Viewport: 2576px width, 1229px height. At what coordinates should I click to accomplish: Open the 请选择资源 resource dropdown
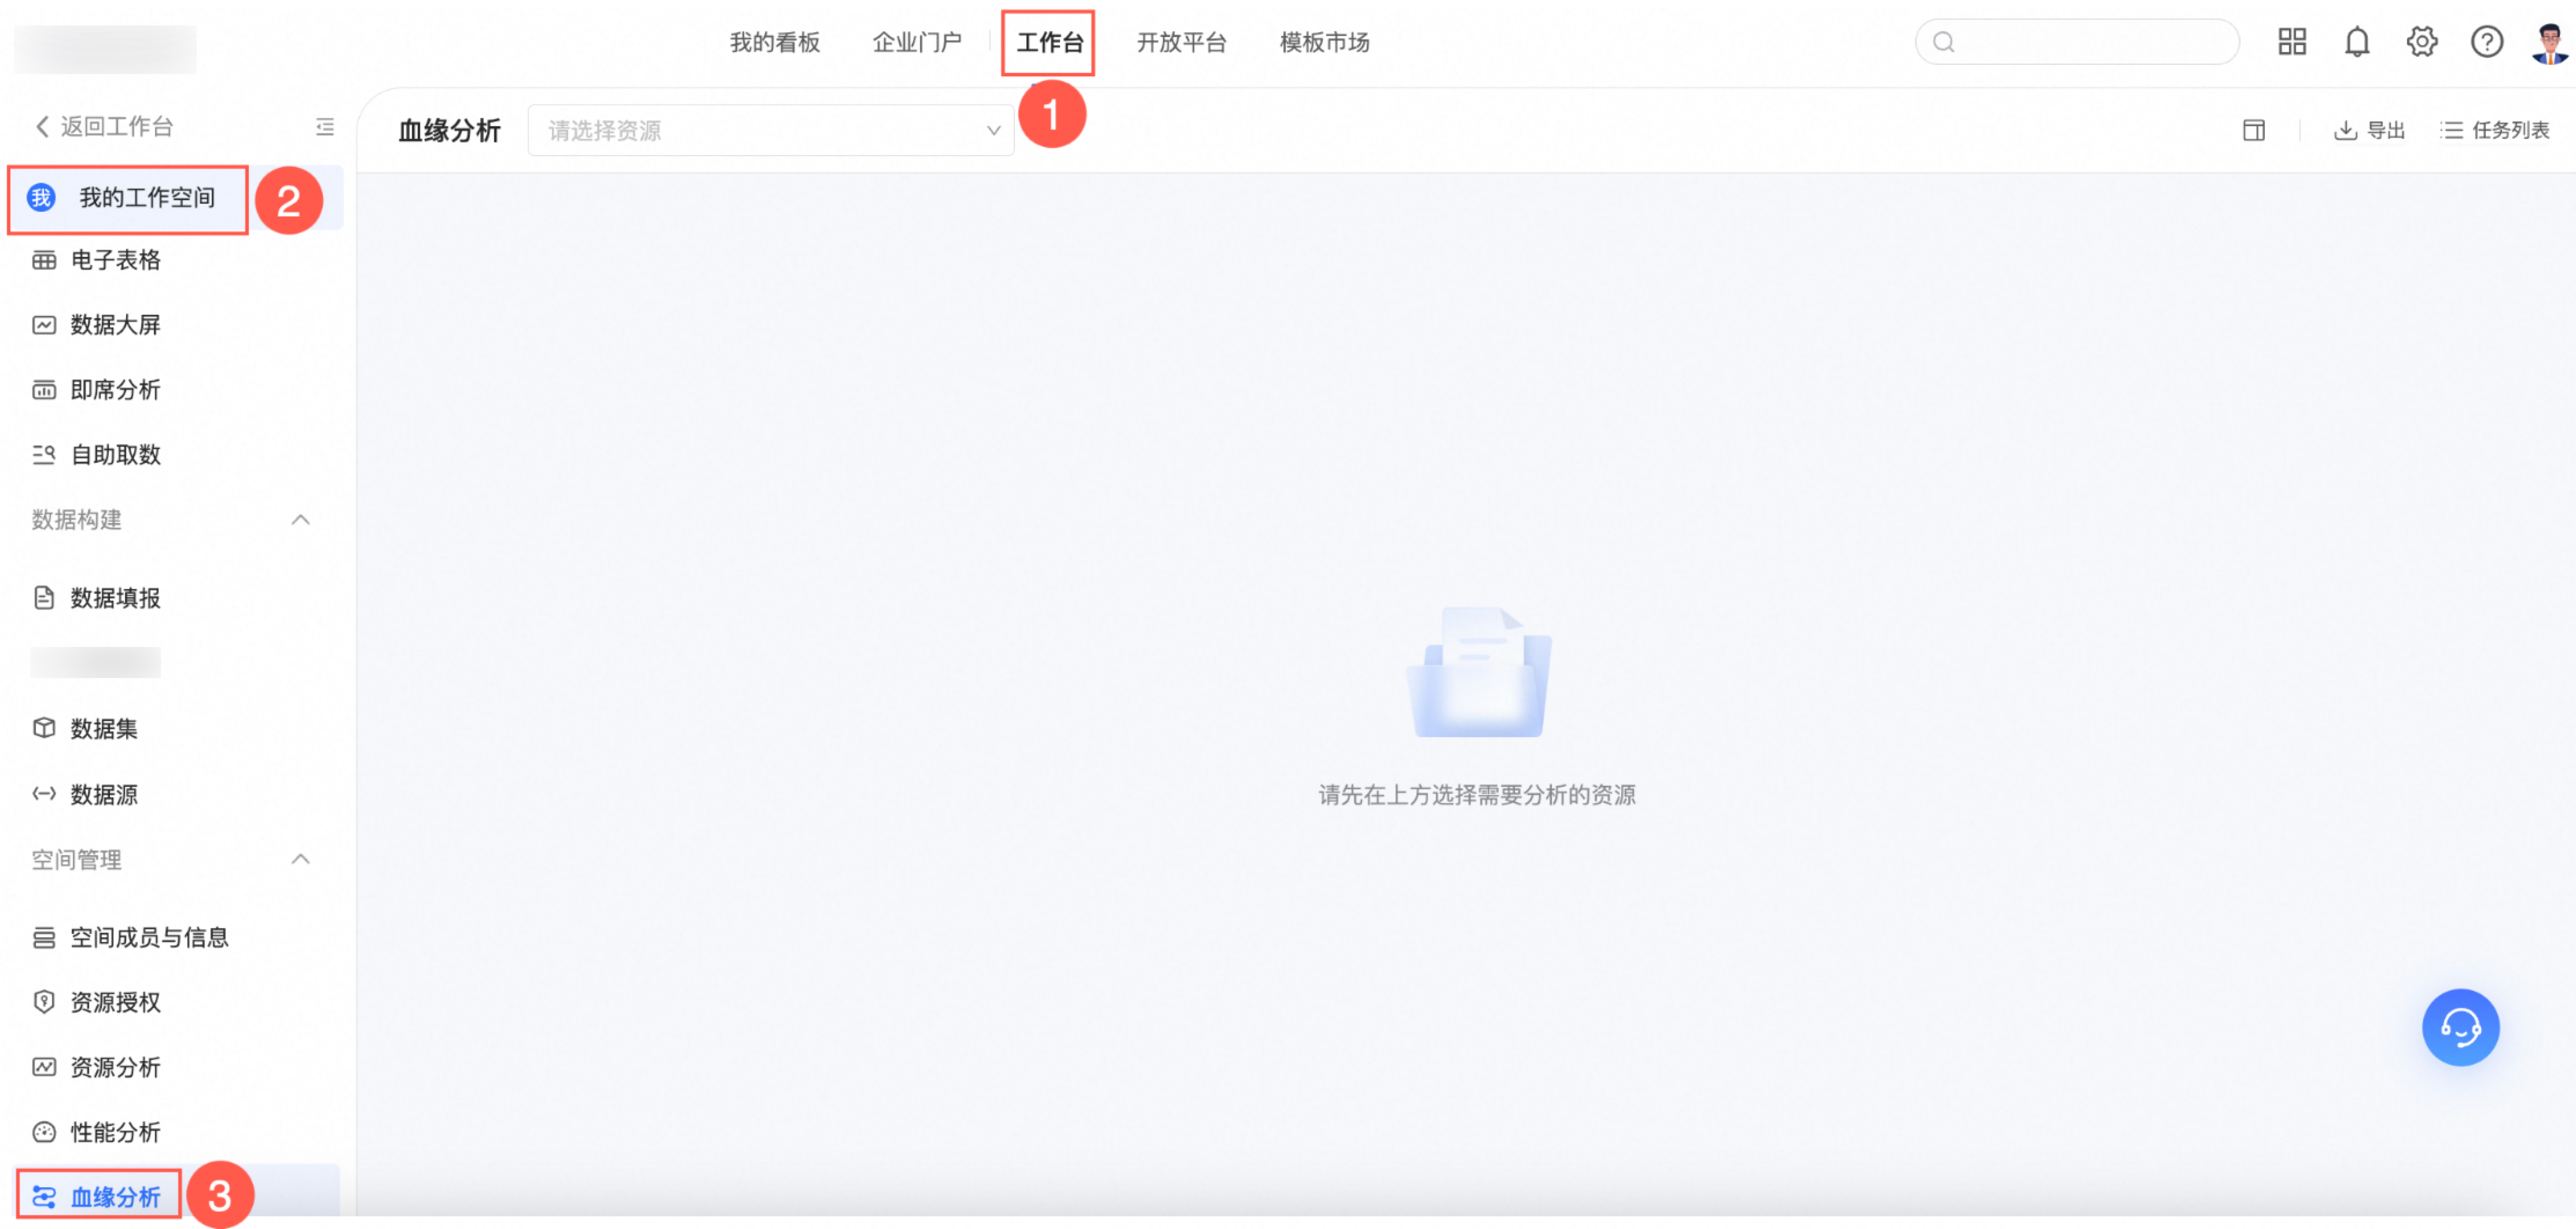[x=770, y=130]
